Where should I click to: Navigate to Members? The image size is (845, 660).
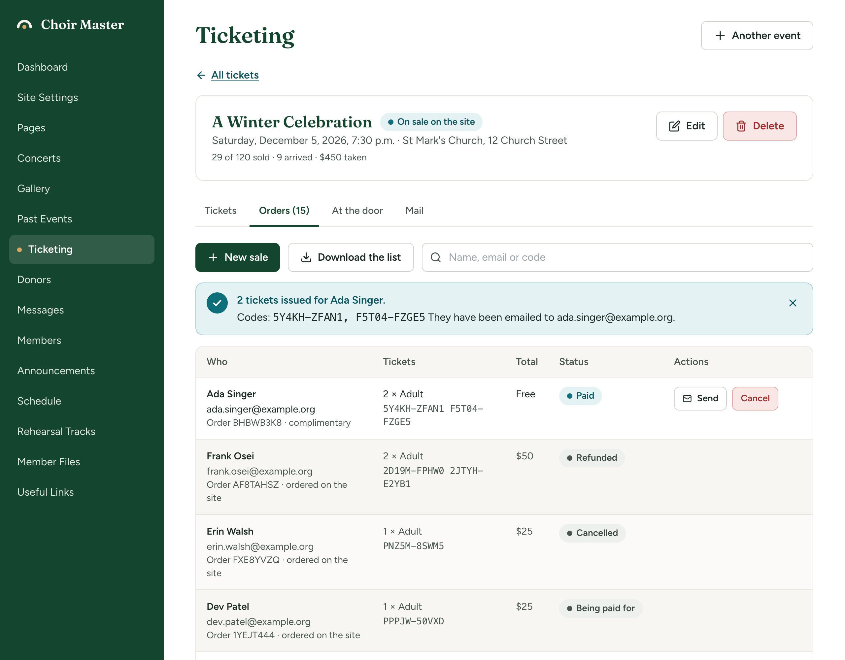click(x=39, y=341)
